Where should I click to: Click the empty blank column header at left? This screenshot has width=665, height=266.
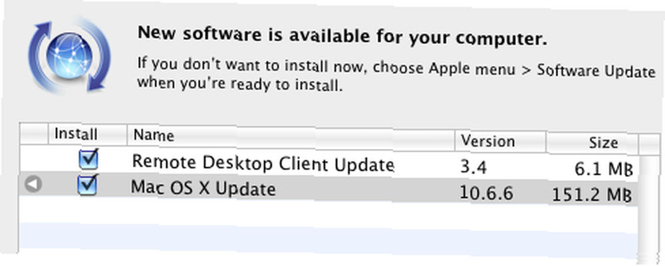34,134
